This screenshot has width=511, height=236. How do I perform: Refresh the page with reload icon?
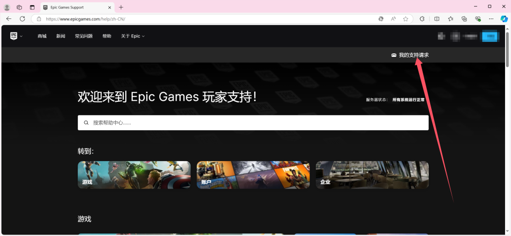pos(22,19)
